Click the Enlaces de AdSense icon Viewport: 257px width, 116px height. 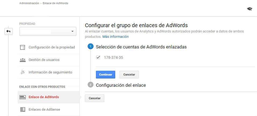pos(23,110)
